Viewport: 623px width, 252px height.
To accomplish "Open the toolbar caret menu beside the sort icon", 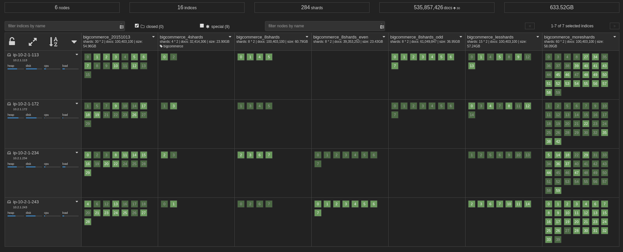I will pos(74,42).
